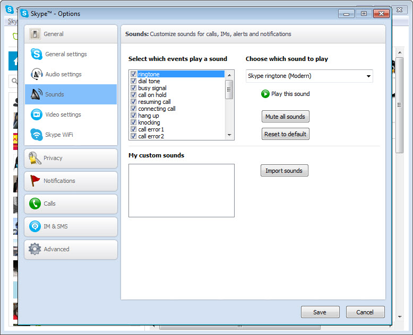Open the Skype ringtone (Modern) dropdown
The width and height of the screenshot is (413, 335).
click(309, 76)
